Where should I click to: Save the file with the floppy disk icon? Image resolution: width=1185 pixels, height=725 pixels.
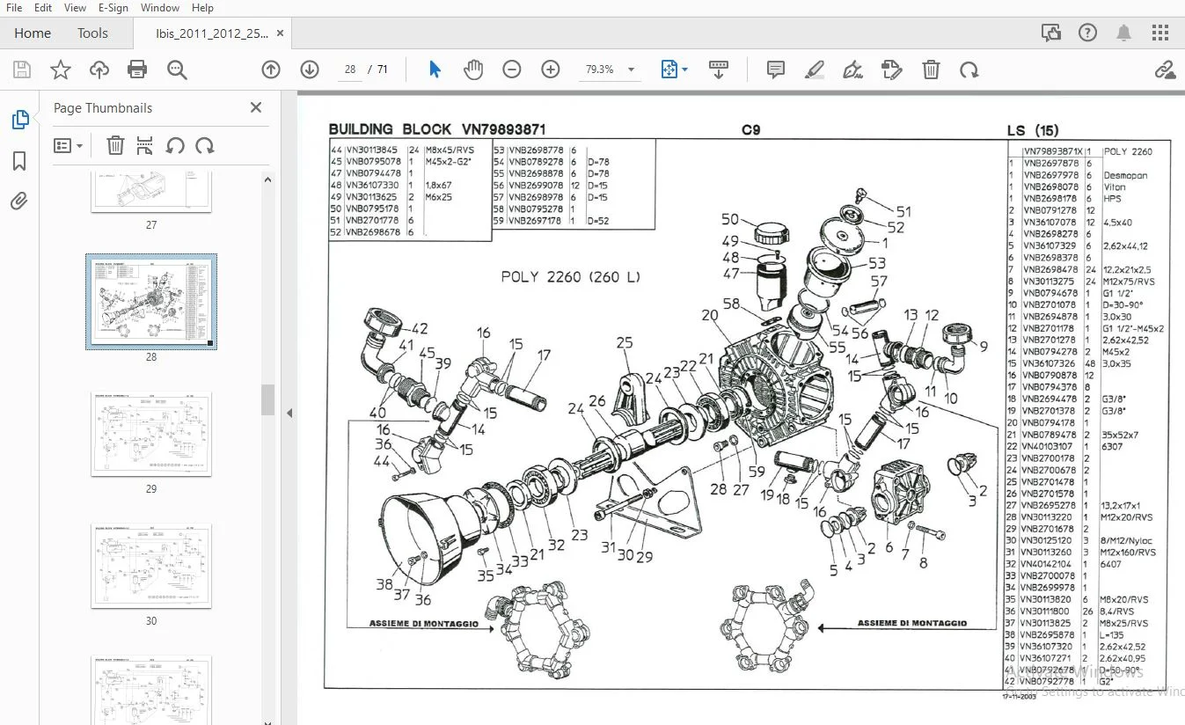coord(22,70)
